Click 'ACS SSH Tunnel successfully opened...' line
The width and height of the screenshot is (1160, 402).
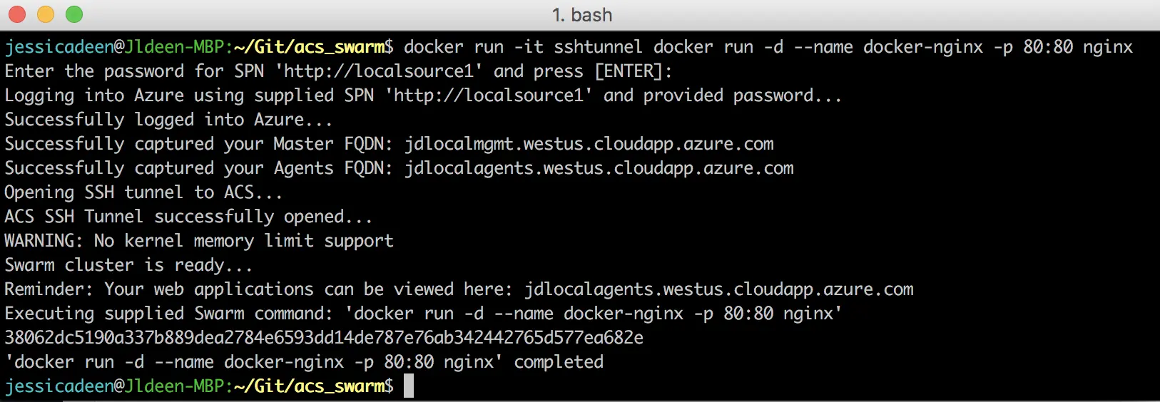point(188,217)
